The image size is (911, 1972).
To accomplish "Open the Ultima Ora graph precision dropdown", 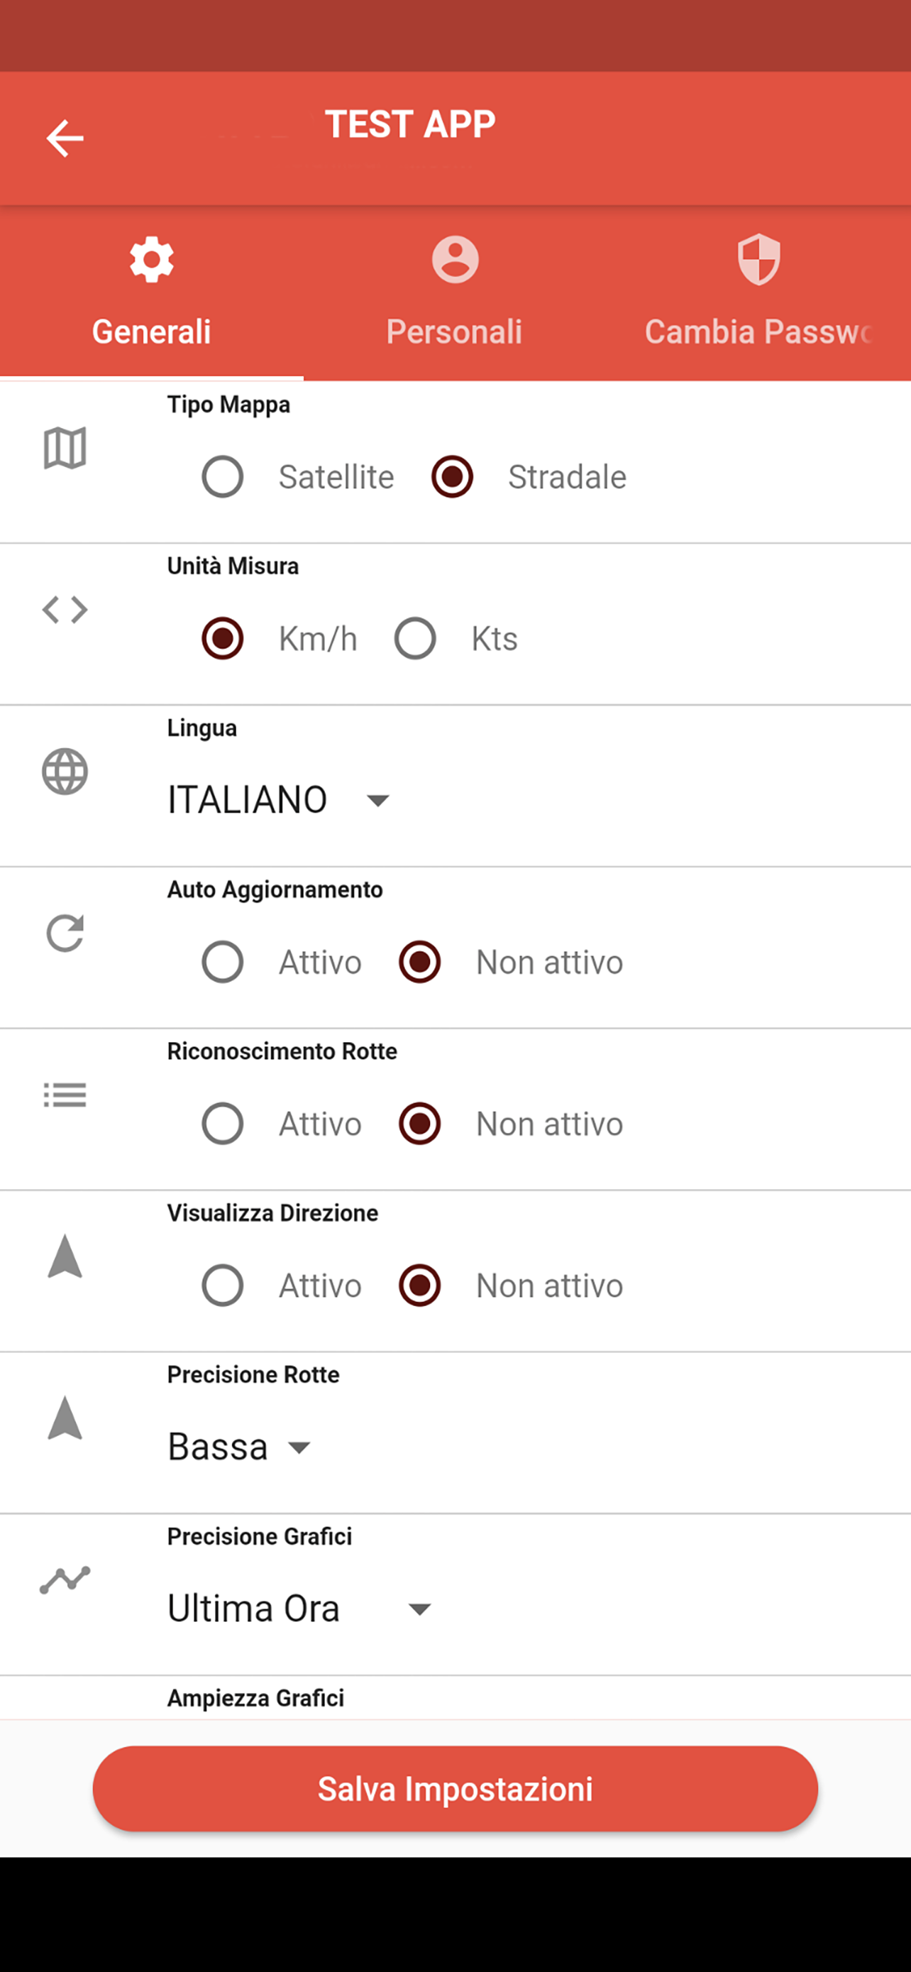I will pyautogui.click(x=300, y=1609).
